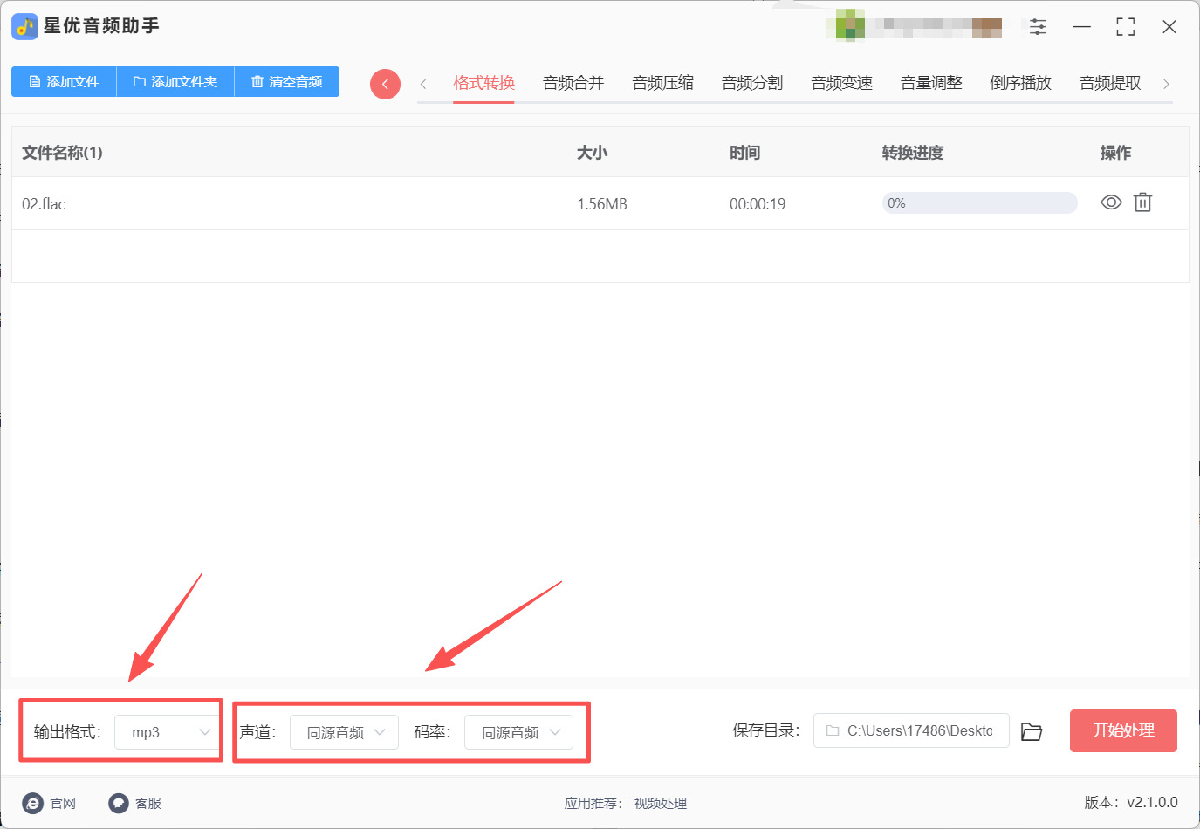Show previous tabs with left chevron
The image size is (1200, 829).
click(x=423, y=84)
